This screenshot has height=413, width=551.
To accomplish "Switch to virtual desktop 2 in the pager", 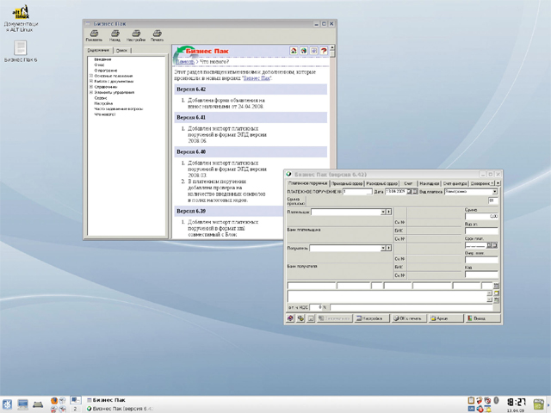I will 75,409.
